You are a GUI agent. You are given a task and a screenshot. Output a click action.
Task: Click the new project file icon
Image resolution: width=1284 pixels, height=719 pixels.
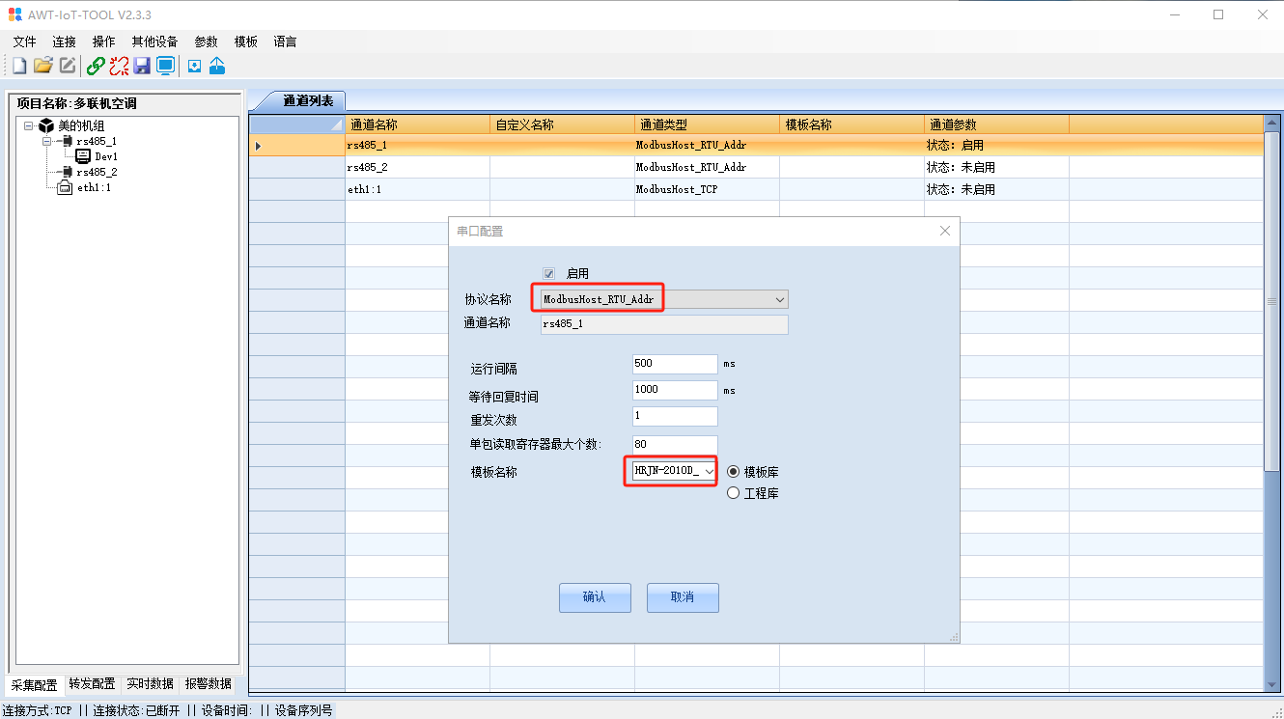pyautogui.click(x=18, y=66)
